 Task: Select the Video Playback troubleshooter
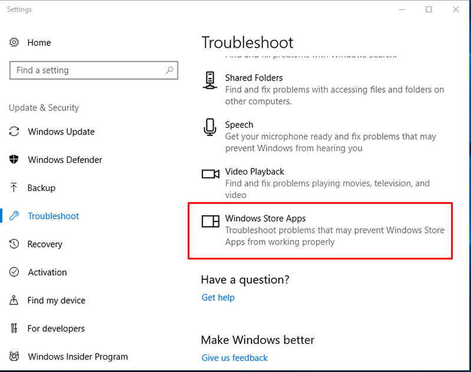tap(316, 183)
